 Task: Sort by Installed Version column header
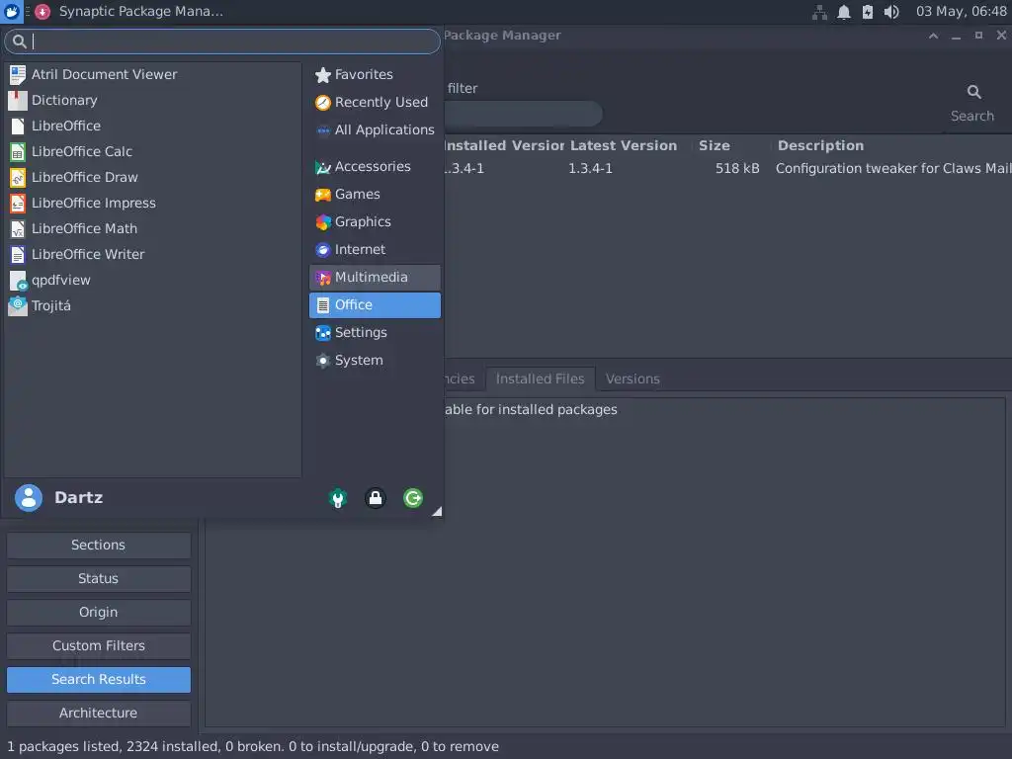coord(504,146)
